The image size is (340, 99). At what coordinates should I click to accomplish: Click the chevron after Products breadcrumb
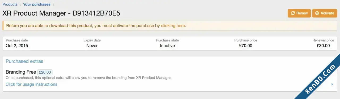click(20, 4)
